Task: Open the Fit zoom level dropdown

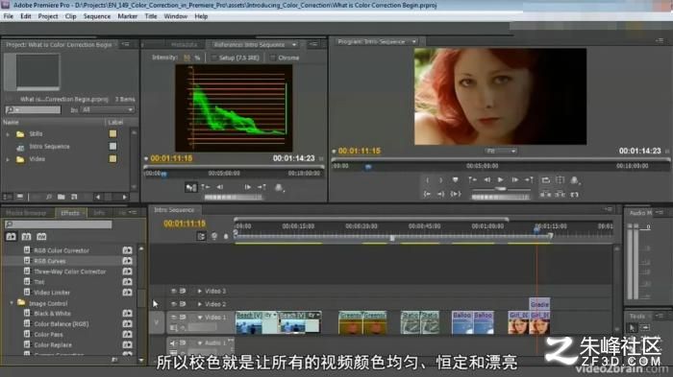Action: click(x=501, y=151)
